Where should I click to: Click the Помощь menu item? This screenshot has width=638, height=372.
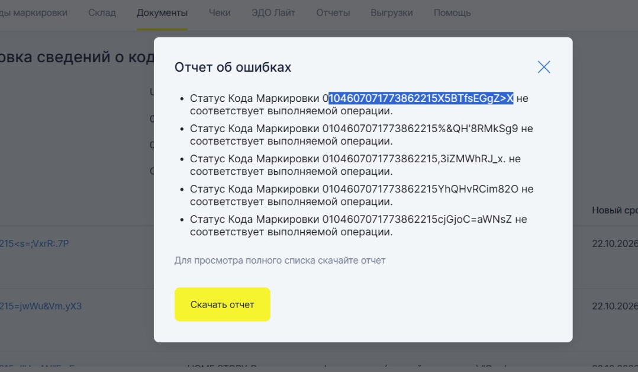tap(452, 12)
